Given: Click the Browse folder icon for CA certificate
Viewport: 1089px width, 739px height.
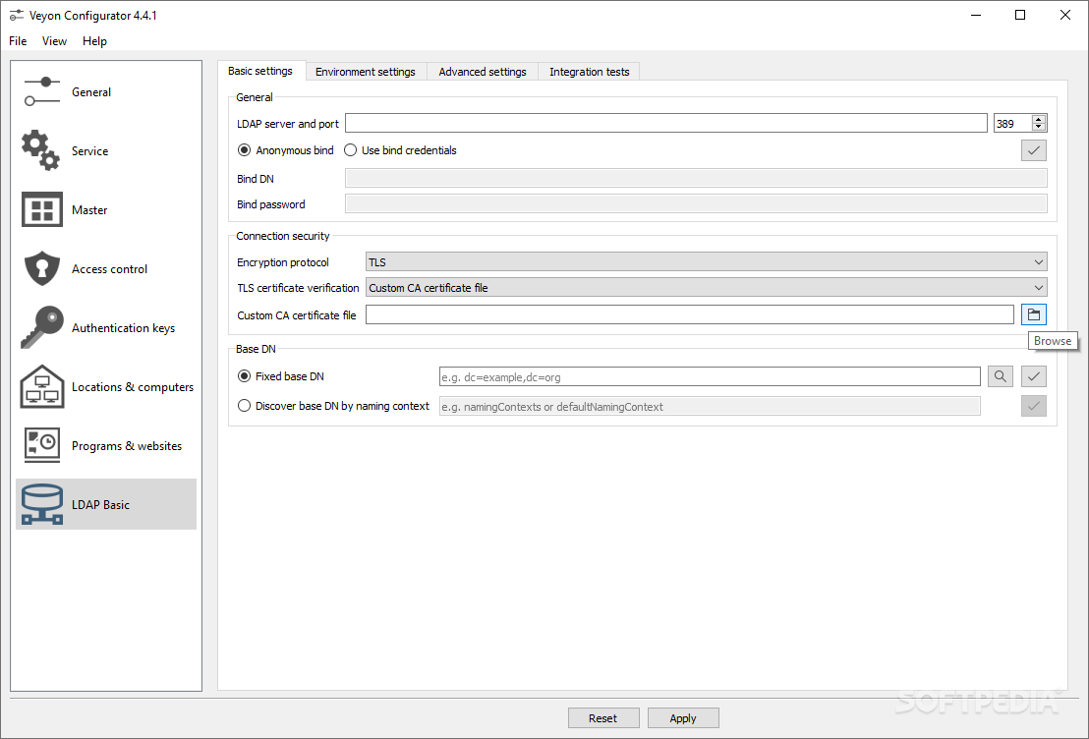Looking at the screenshot, I should pos(1033,314).
